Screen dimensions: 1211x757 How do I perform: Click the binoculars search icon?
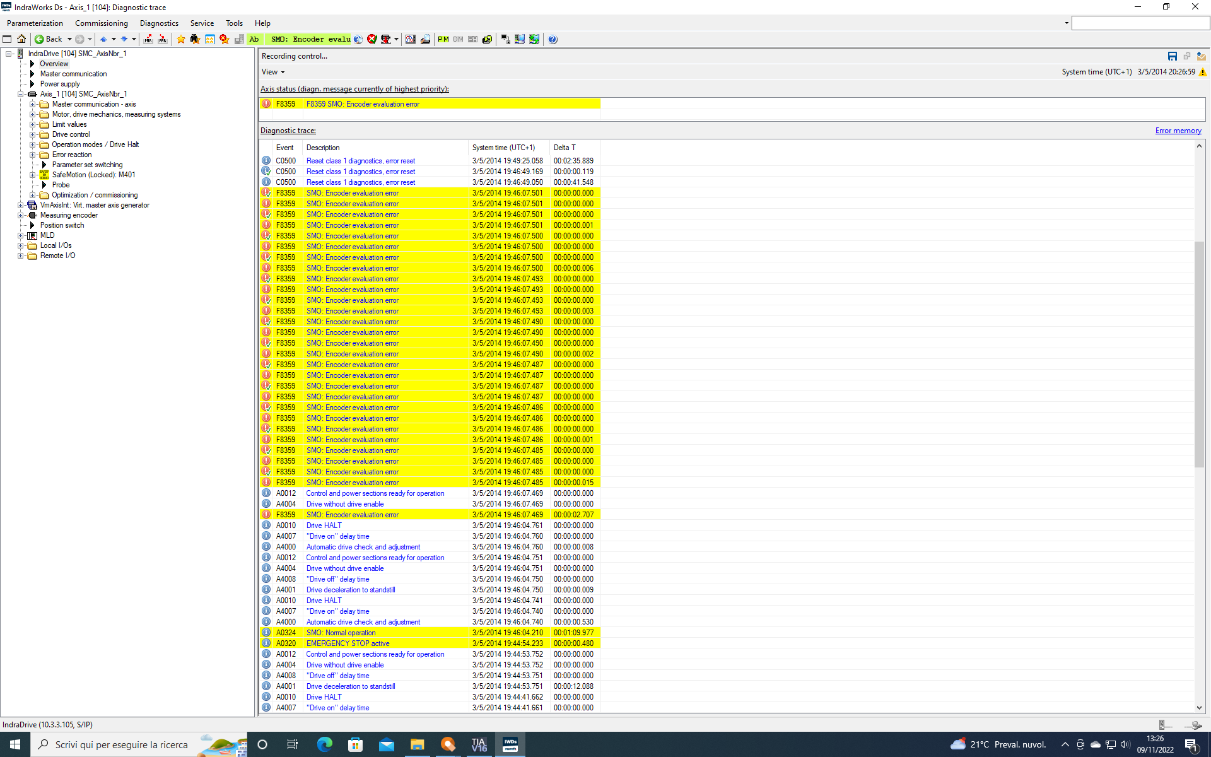coord(195,39)
